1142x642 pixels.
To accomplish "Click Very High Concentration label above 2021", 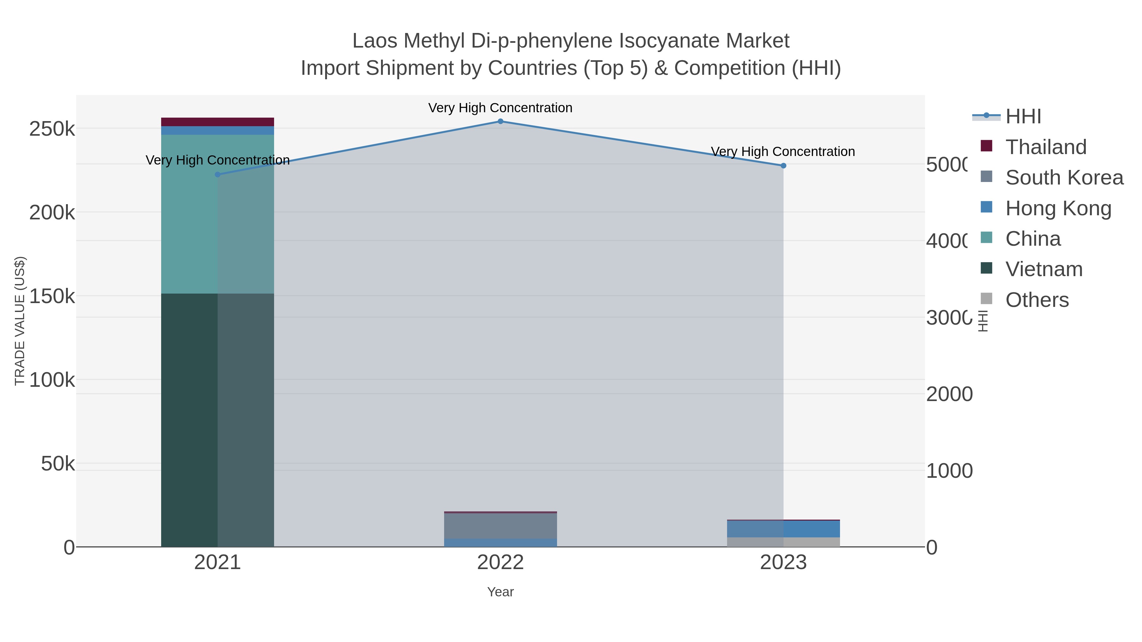I will point(218,160).
